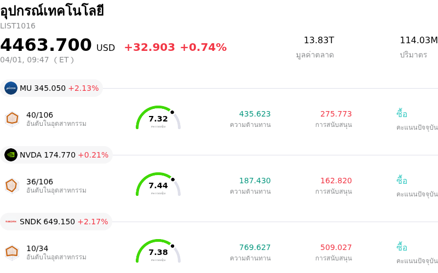Click the SNDK company logo icon
Screen dimensions: 438x273
pyautogui.click(x=11, y=222)
